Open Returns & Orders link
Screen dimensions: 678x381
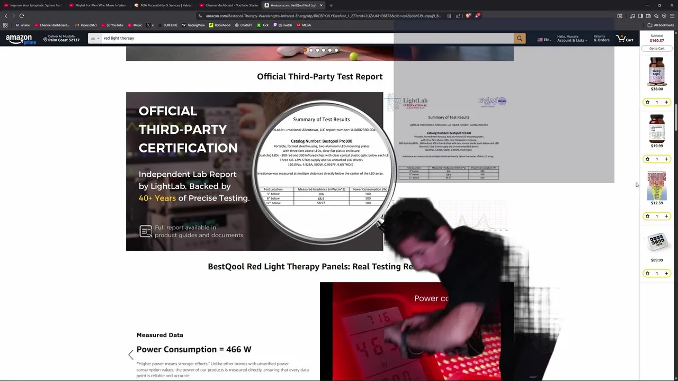(601, 38)
